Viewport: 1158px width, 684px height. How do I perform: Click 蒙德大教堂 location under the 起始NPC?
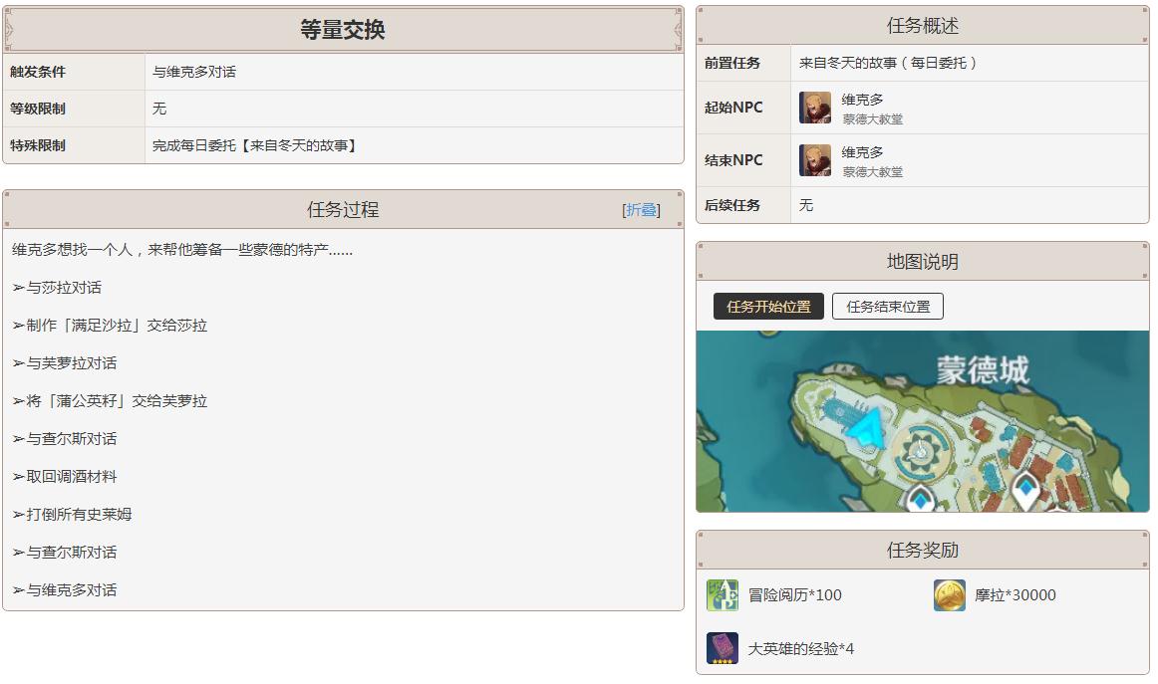872,119
